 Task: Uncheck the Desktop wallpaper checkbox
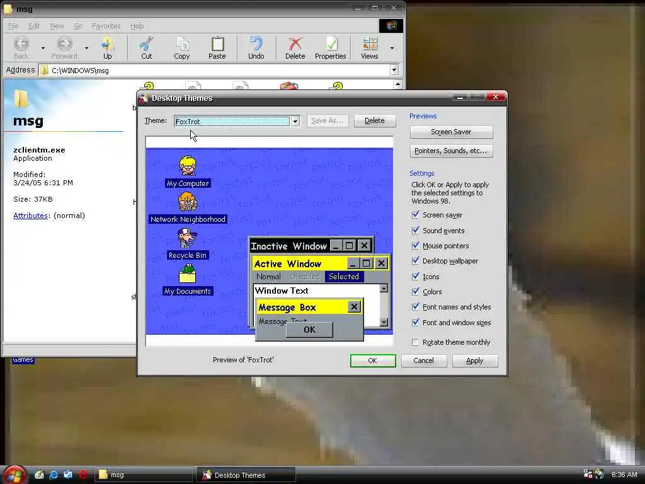416,261
